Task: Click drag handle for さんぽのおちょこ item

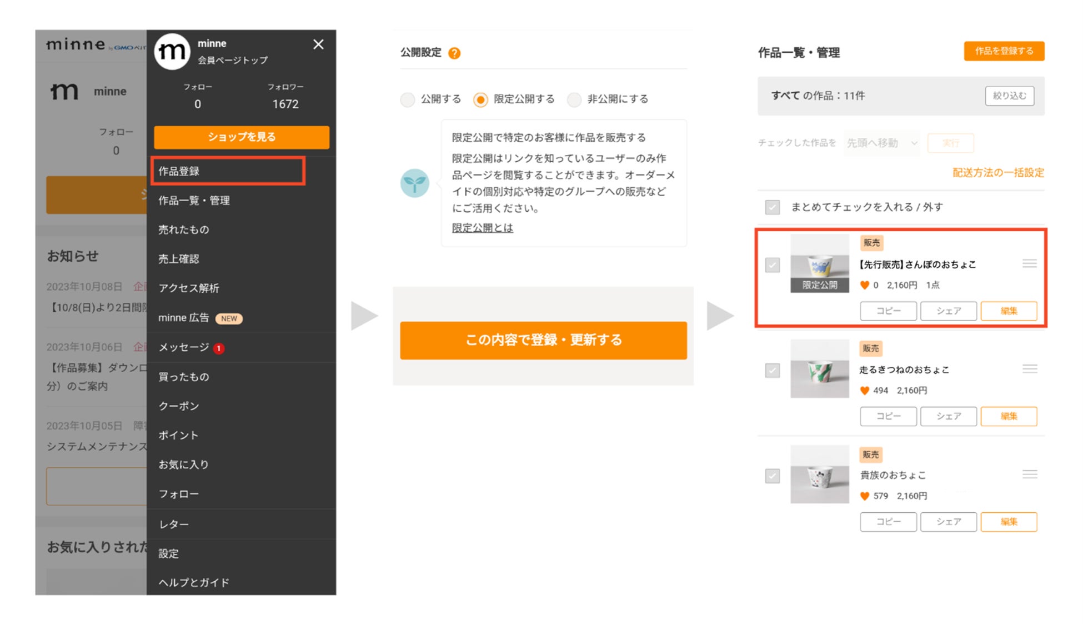Action: pyautogui.click(x=1029, y=263)
